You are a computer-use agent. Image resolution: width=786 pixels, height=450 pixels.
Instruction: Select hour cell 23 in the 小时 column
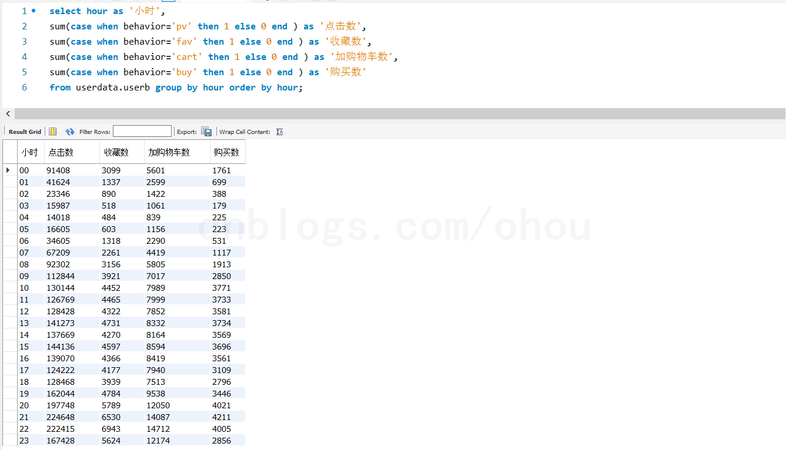pyautogui.click(x=31, y=441)
